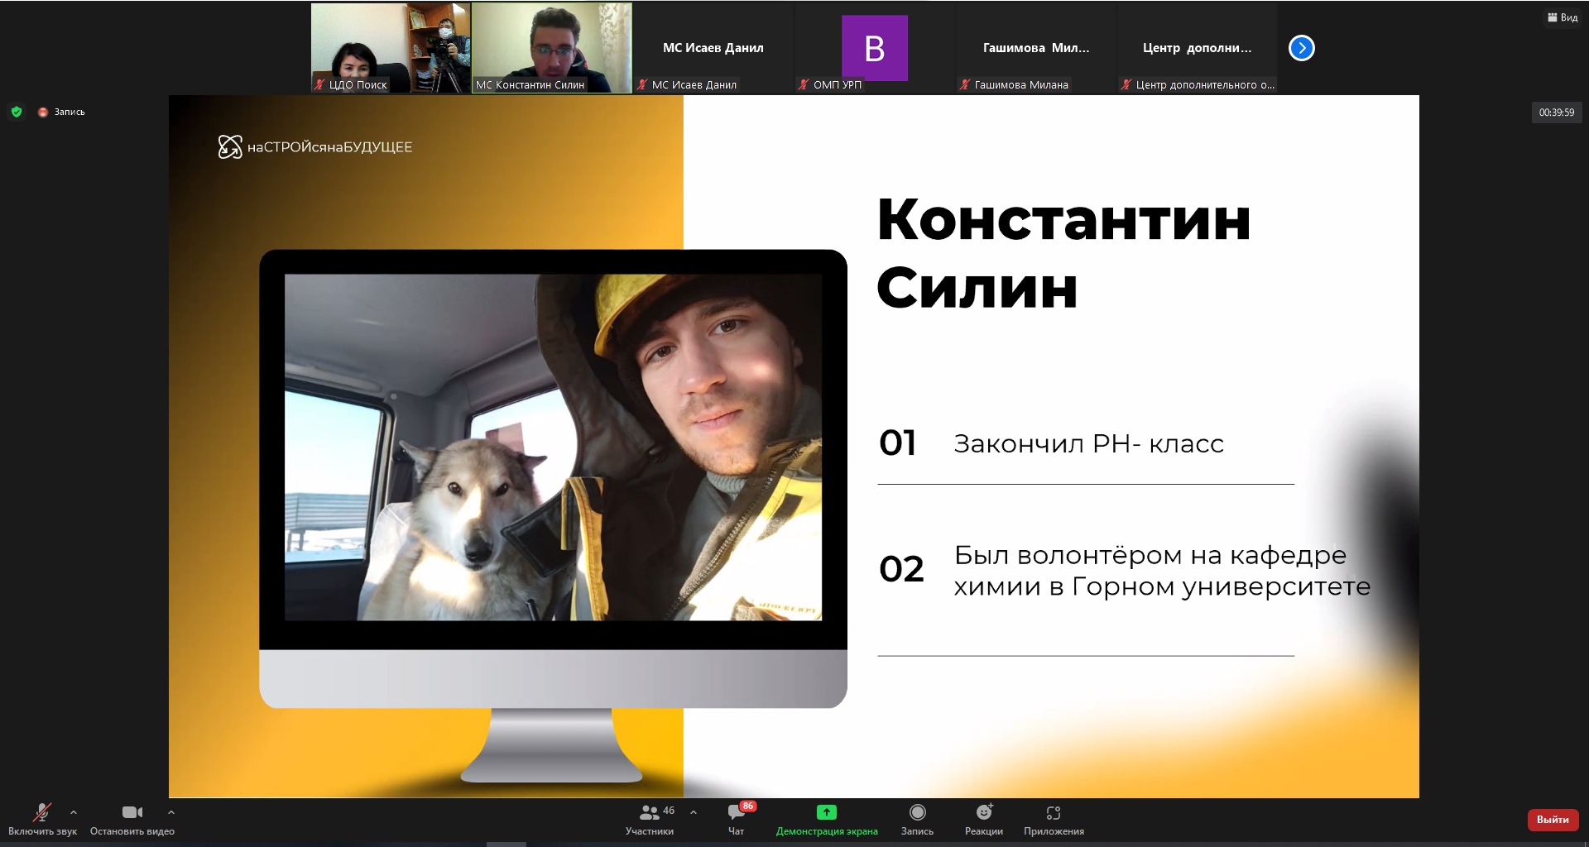Viewport: 1589px width, 847px height.
Task: Leave meeting with the Выйти button
Action: 1553,820
